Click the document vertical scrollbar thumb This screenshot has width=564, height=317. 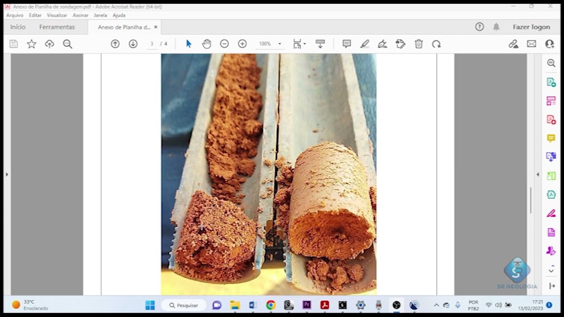[x=531, y=200]
